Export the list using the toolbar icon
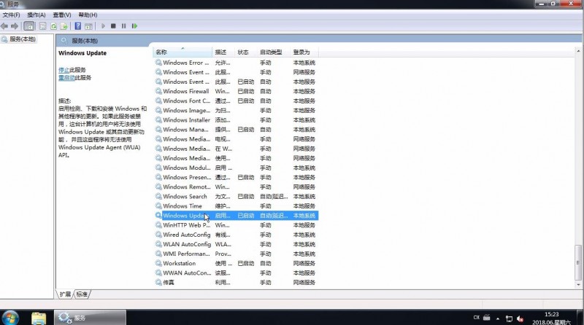This screenshot has width=584, height=325. pyautogui.click(x=64, y=26)
